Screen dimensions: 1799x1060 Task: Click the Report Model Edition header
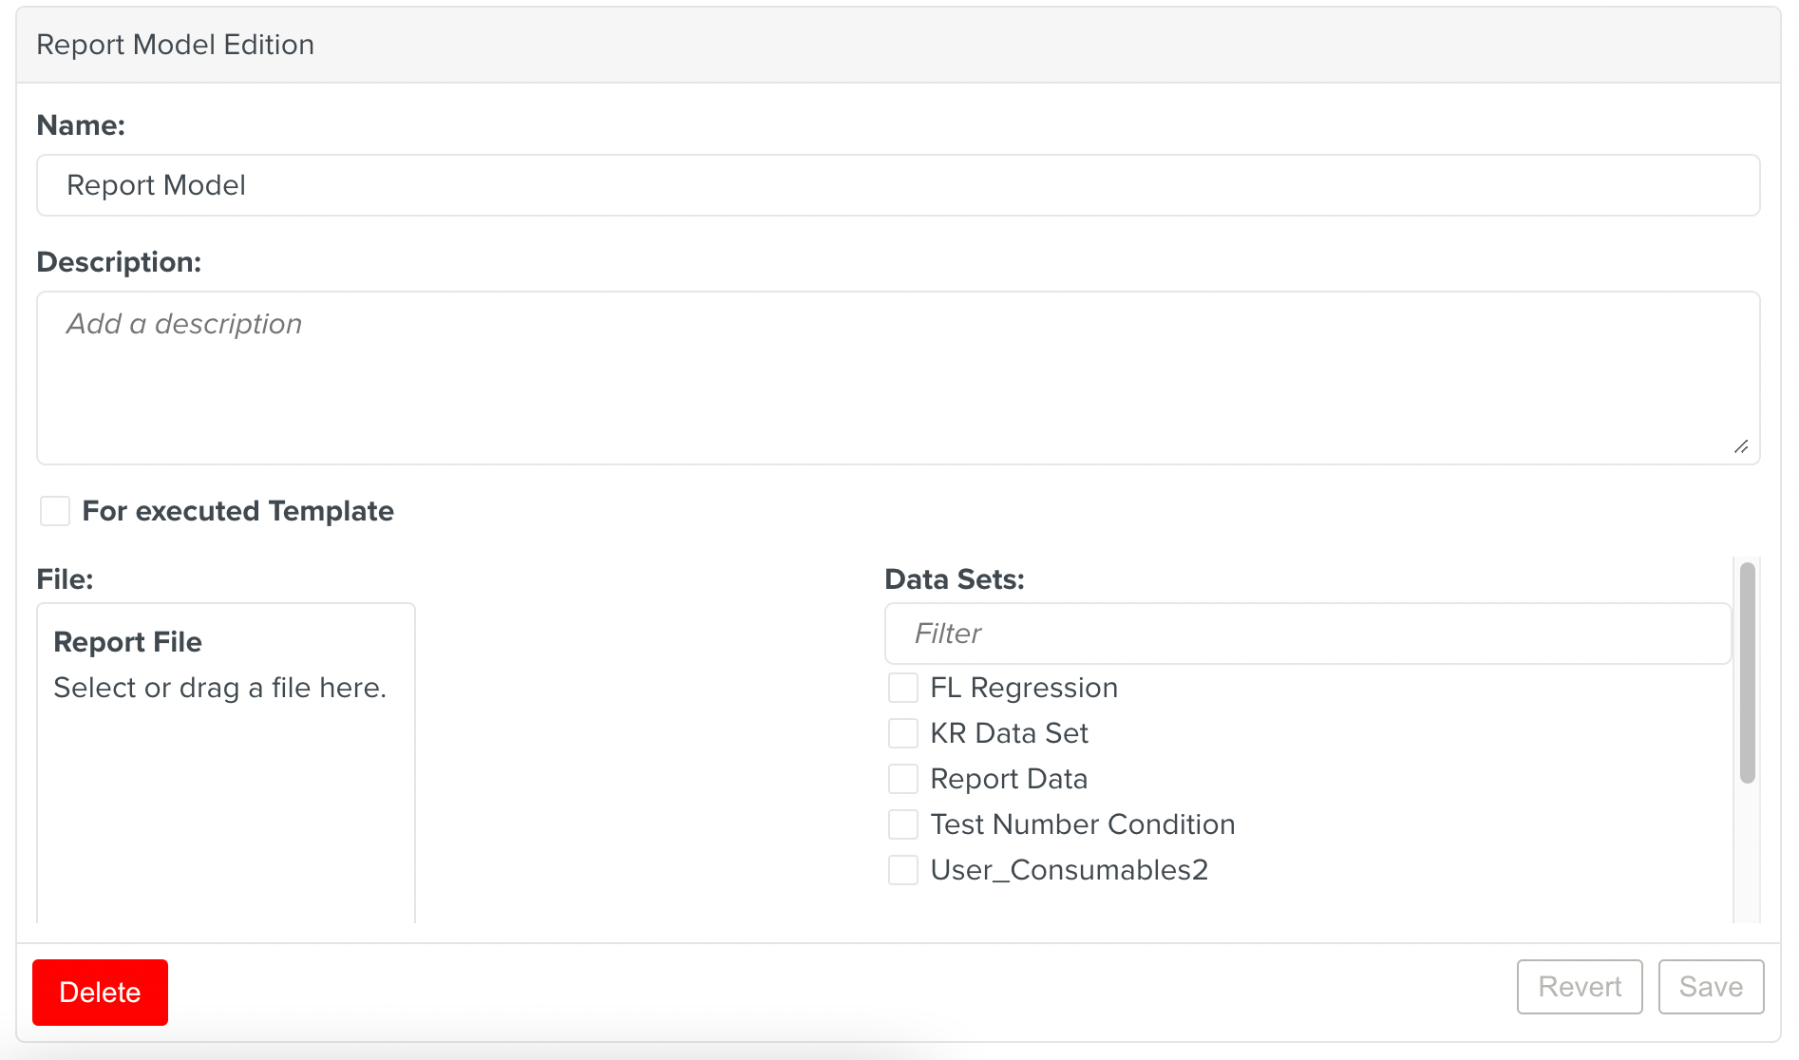tap(175, 45)
